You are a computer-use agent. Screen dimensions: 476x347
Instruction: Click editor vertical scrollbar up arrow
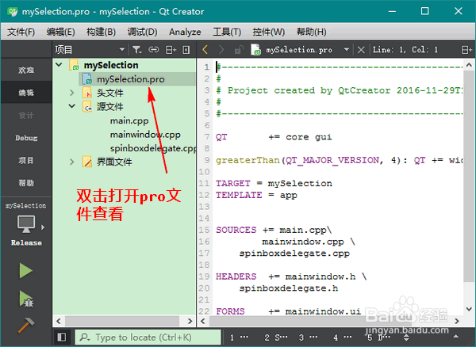point(469,65)
